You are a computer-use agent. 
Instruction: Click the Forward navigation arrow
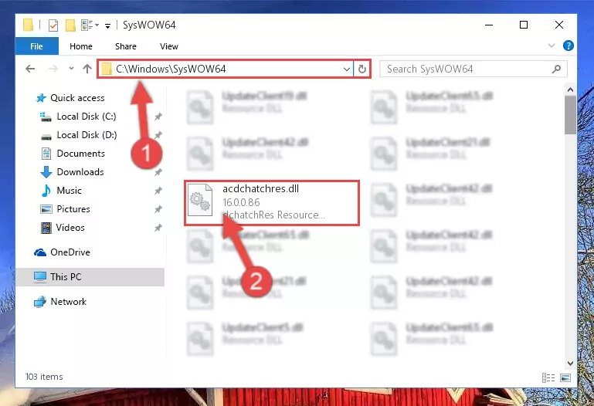[53, 69]
